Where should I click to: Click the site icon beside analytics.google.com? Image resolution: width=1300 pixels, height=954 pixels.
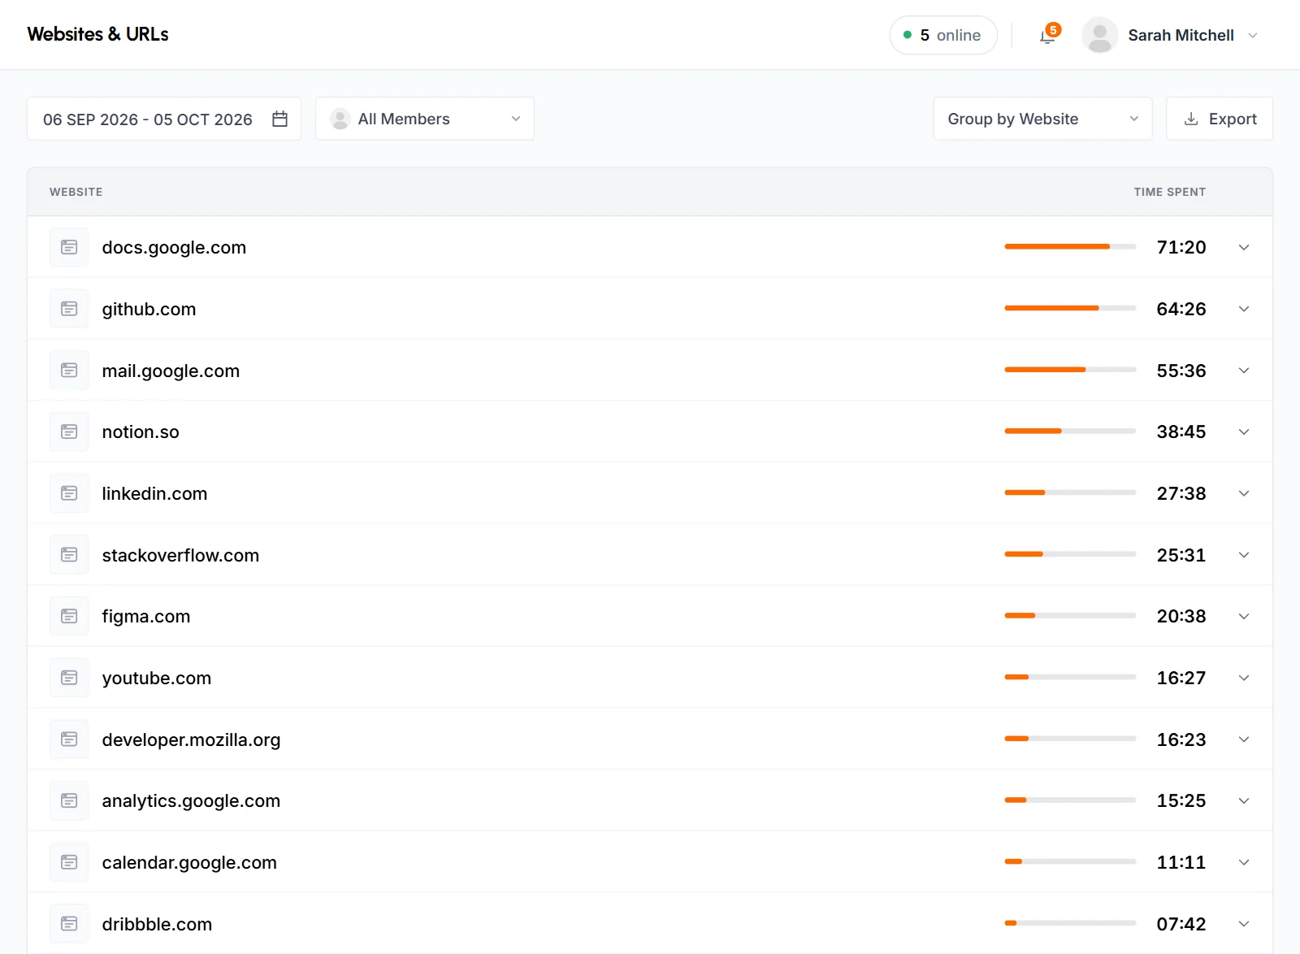click(69, 800)
